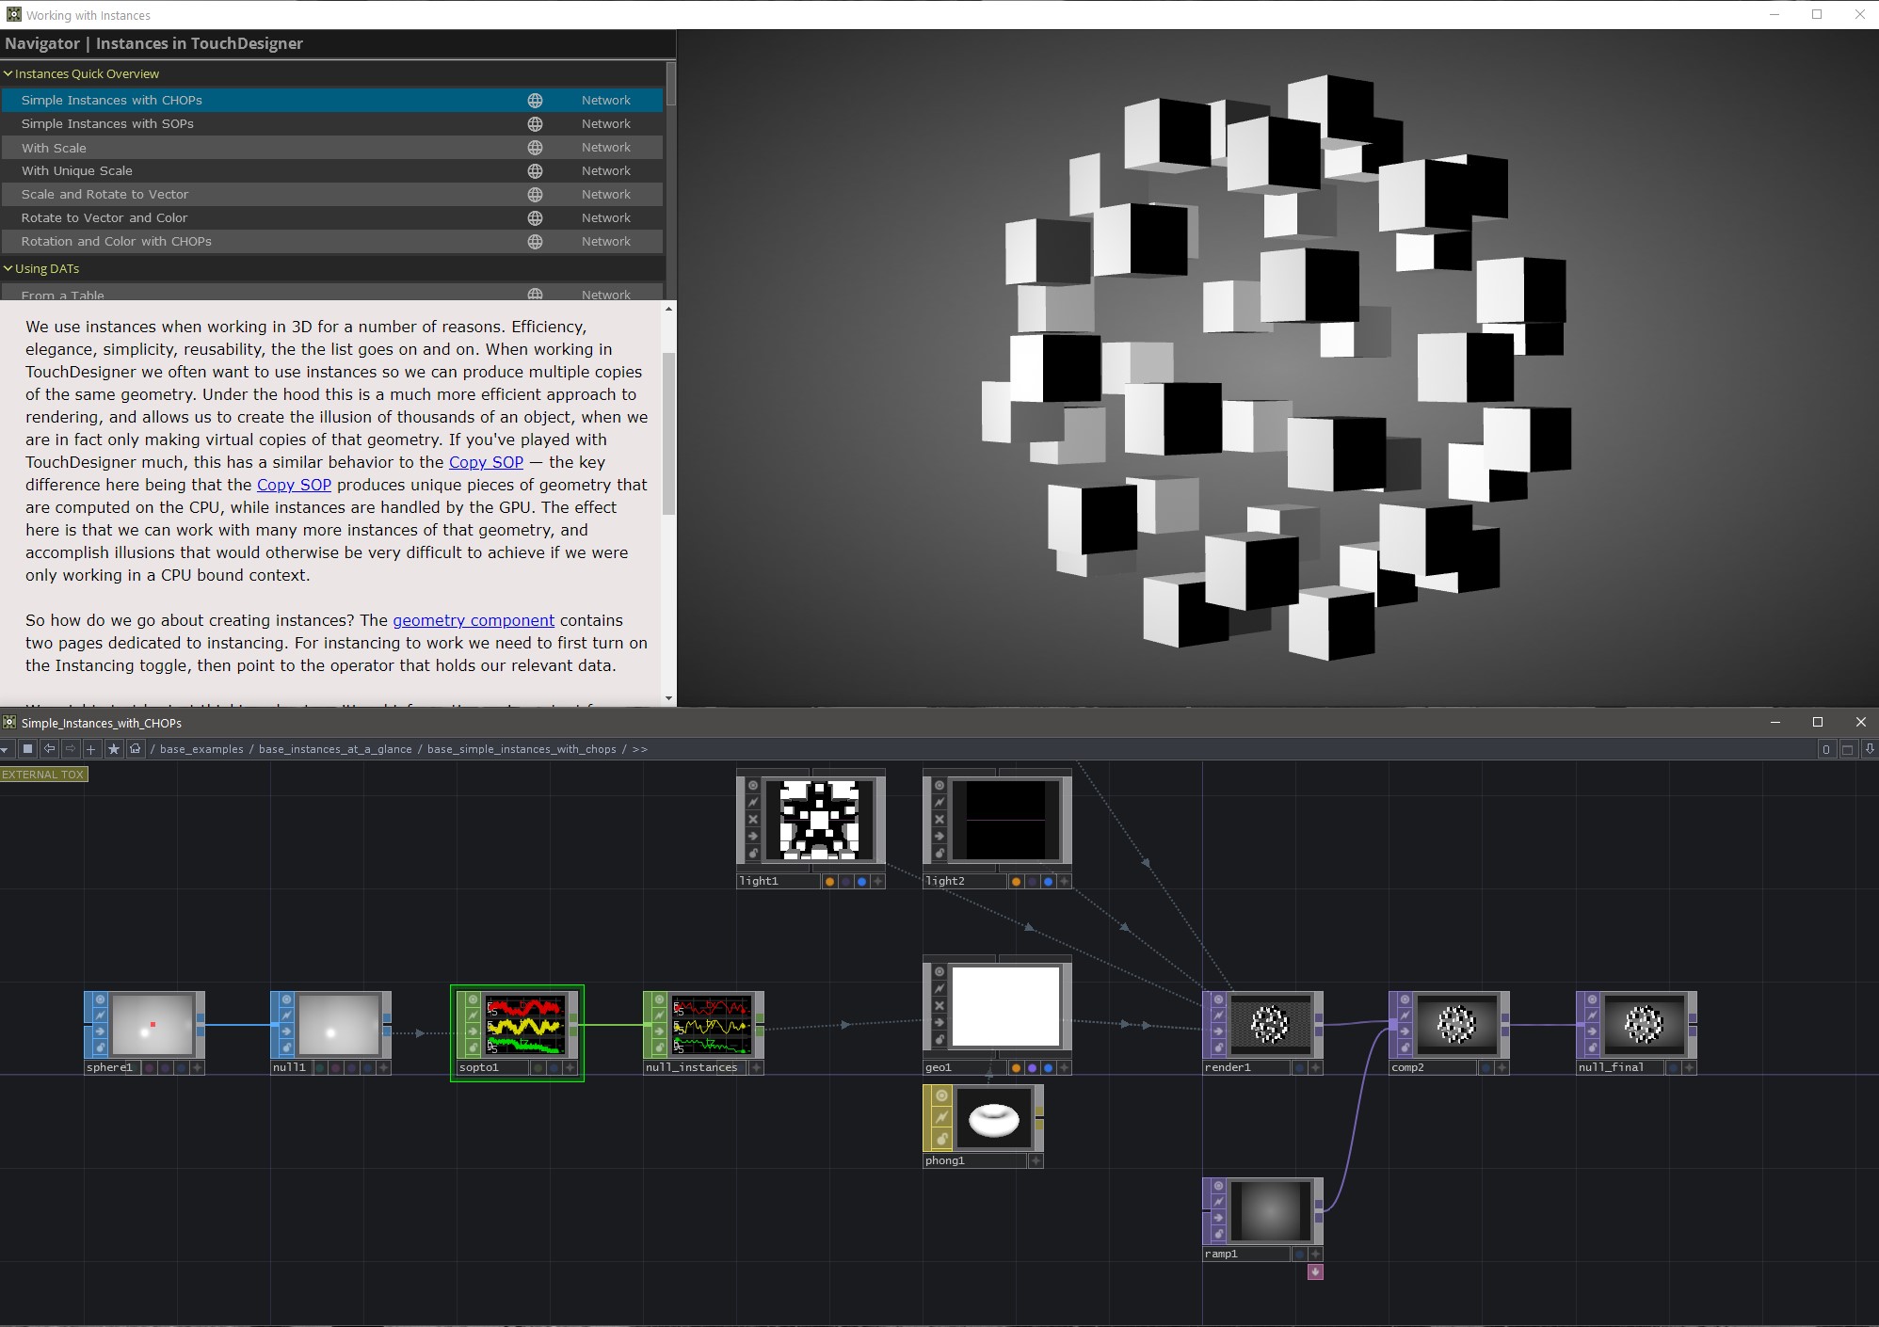Open web link icon for Simple Instances with SOPs
This screenshot has width=1879, height=1327.
(x=535, y=123)
